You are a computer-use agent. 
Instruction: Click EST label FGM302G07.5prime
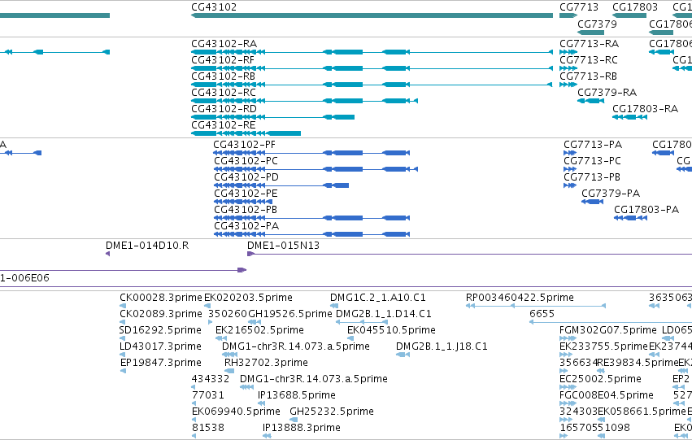tap(607, 330)
